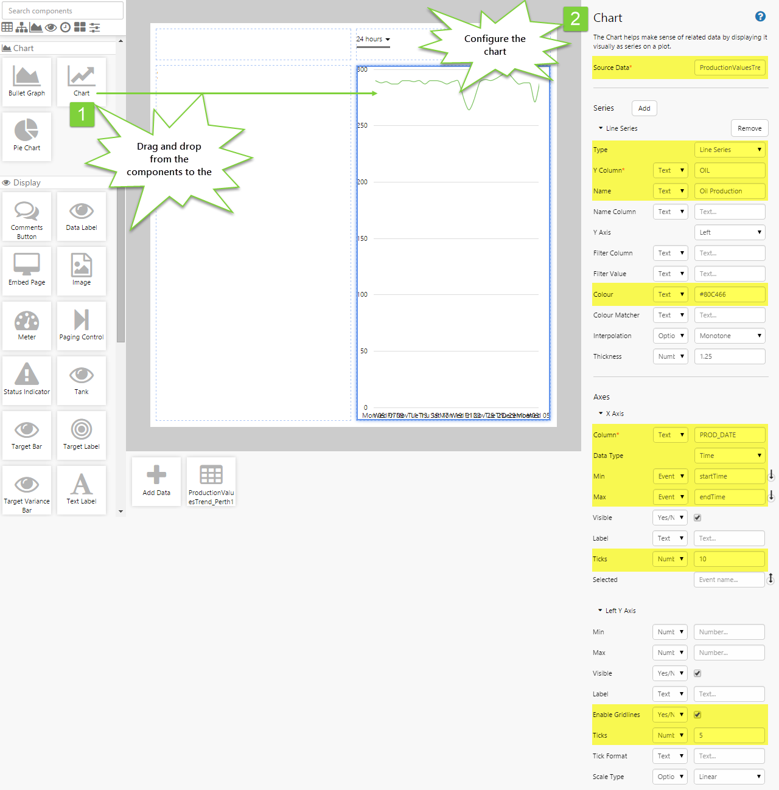This screenshot has height=790, width=779.
Task: Click the Y Column field containing OIL
Action: pos(730,170)
